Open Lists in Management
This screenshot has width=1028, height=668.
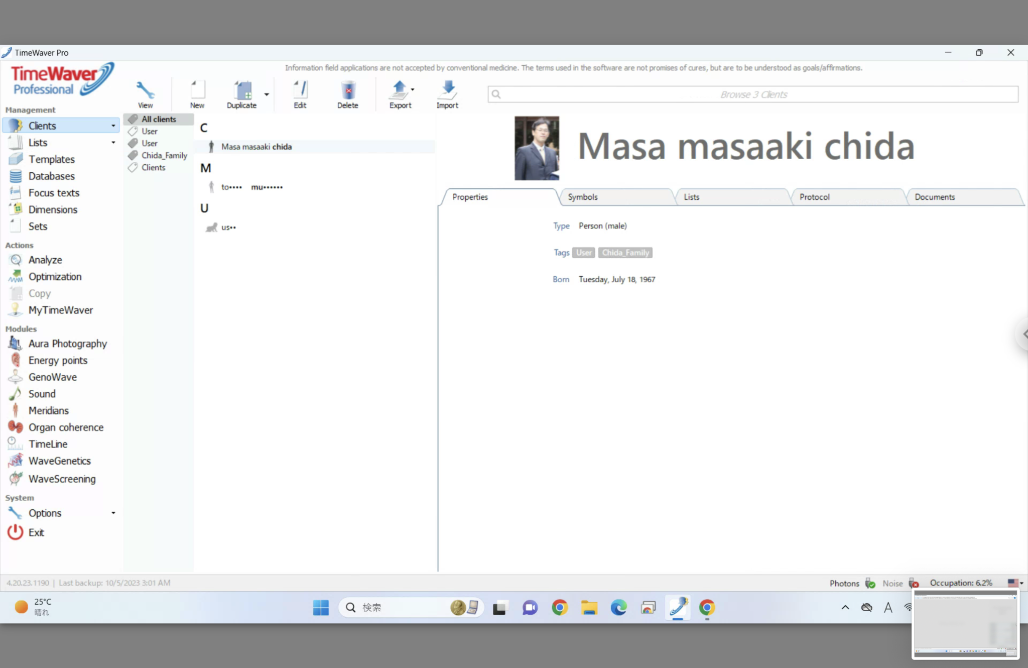click(38, 143)
